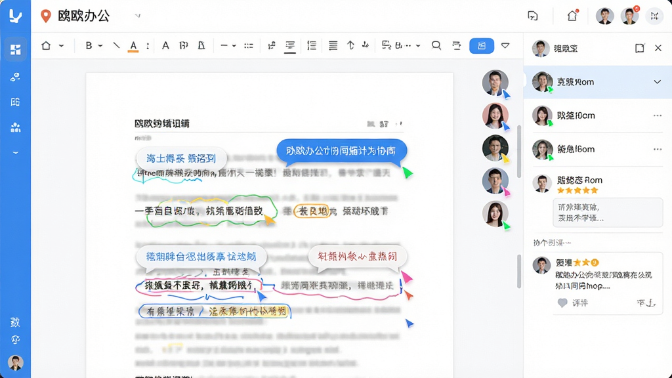Click the toolbar home icon
The width and height of the screenshot is (672, 378).
[x=47, y=45]
